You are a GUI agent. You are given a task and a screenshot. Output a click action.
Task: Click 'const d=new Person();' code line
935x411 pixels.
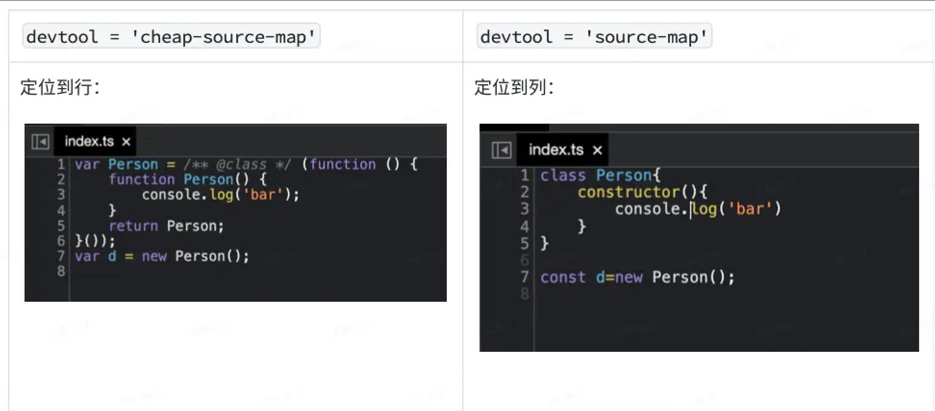637,277
